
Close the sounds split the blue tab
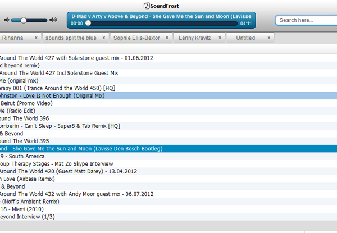[x=104, y=38]
